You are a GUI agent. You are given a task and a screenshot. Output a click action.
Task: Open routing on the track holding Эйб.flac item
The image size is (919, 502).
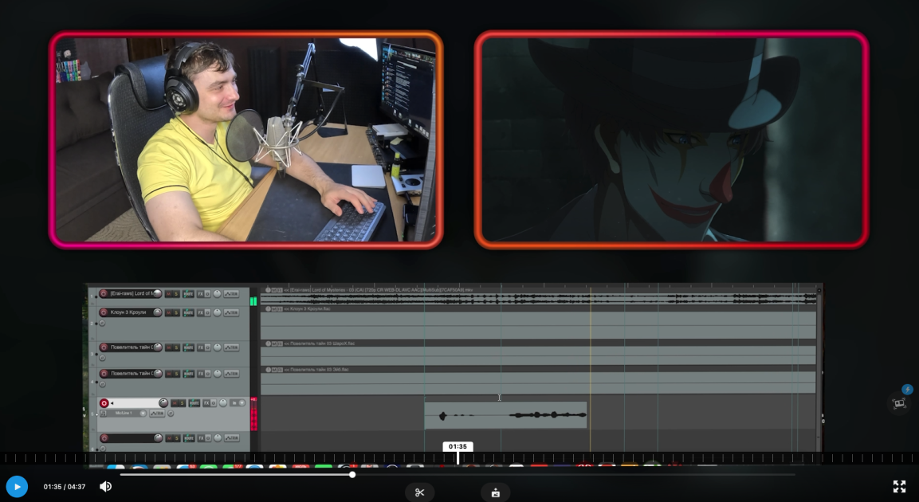[x=189, y=374]
